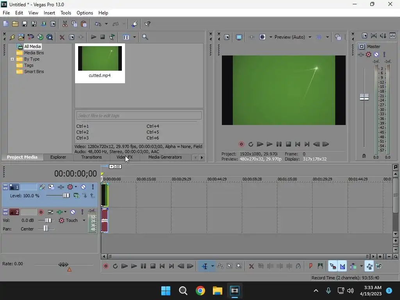The height and width of the screenshot is (300, 400).
Task: Open the Options menu
Action: (85, 13)
